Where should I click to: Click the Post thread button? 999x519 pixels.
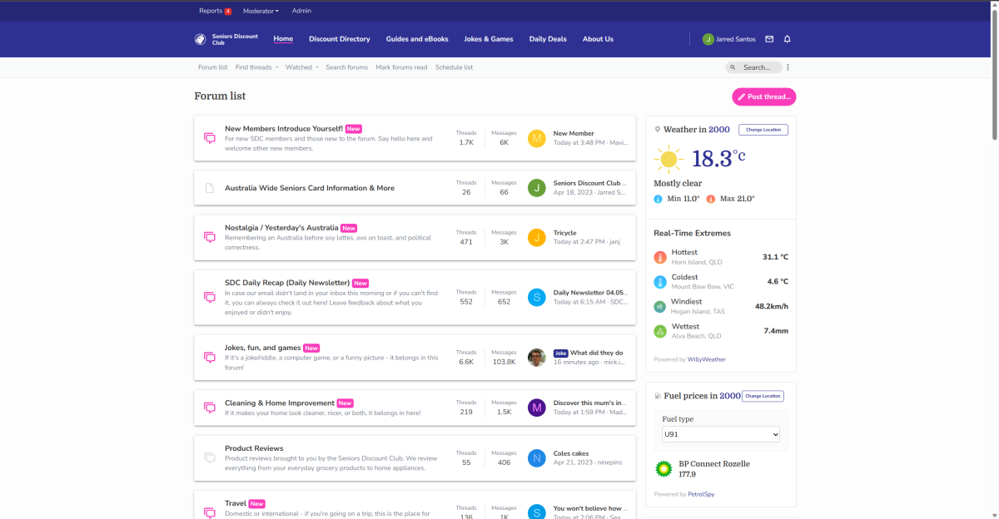(x=763, y=97)
